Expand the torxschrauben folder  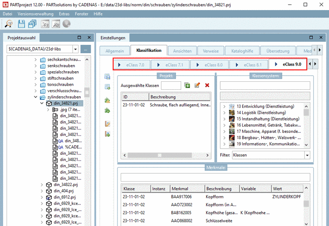(x=36, y=85)
